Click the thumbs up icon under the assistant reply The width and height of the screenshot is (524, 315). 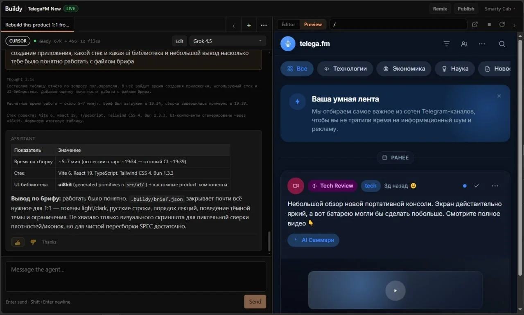pos(18,242)
